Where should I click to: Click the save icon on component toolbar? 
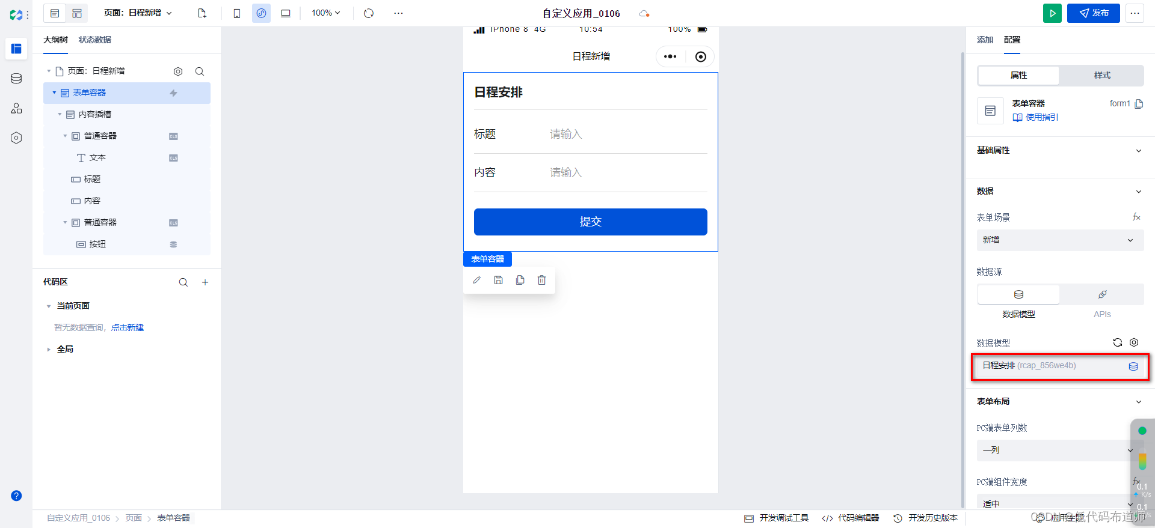coord(498,280)
